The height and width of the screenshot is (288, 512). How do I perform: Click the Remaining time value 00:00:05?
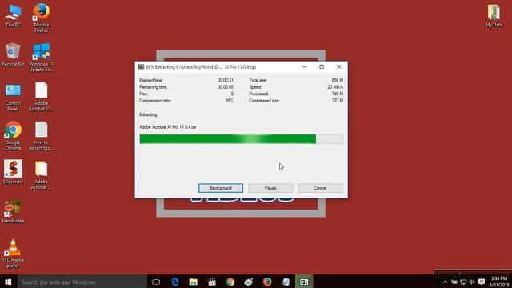(x=226, y=87)
